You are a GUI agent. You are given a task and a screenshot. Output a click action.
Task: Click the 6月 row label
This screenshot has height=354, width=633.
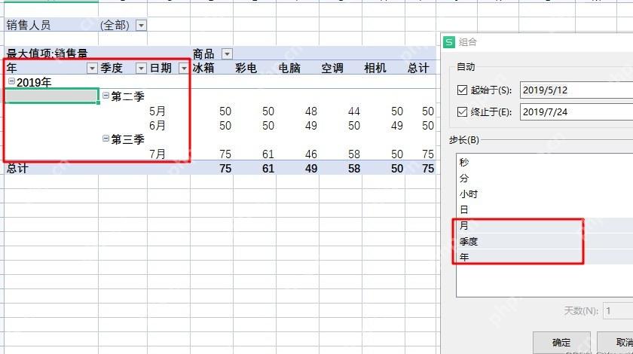(157, 126)
